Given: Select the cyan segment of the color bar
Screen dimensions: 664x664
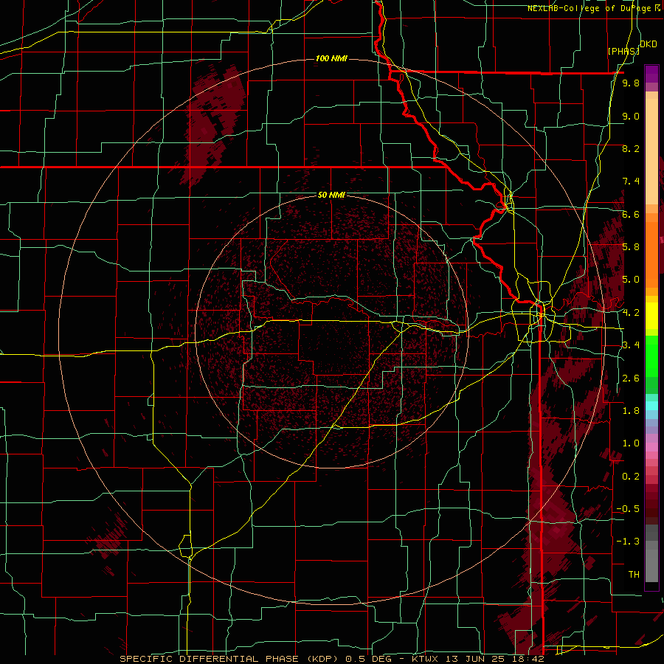Looking at the screenshot, I should click(x=651, y=406).
